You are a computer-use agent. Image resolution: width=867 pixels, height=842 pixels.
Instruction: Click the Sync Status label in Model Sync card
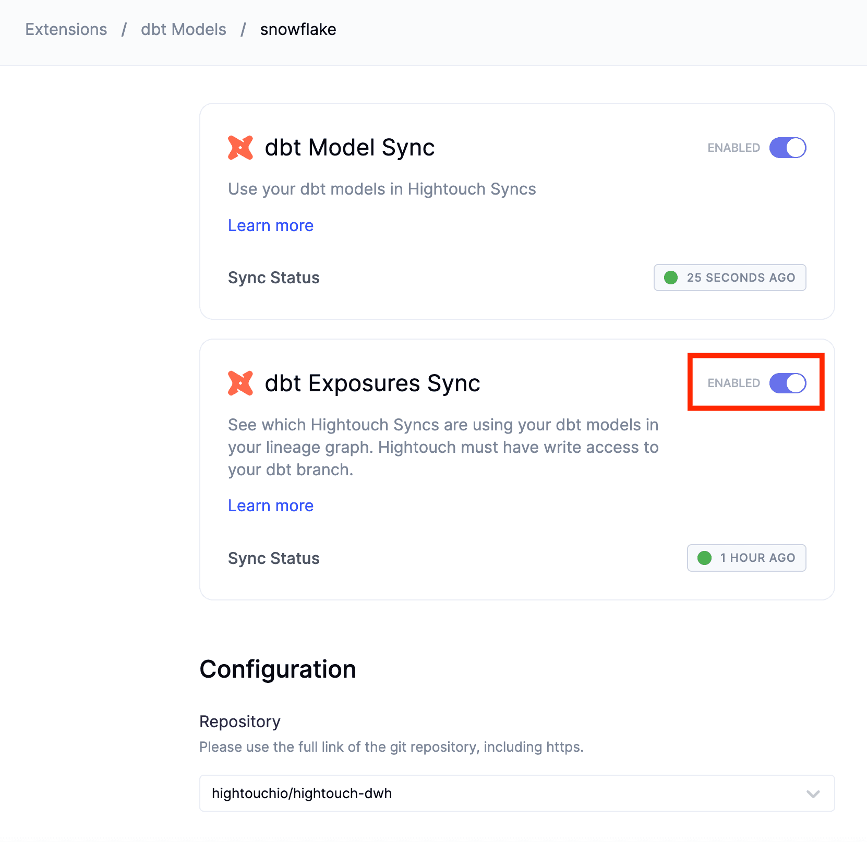[x=274, y=278]
